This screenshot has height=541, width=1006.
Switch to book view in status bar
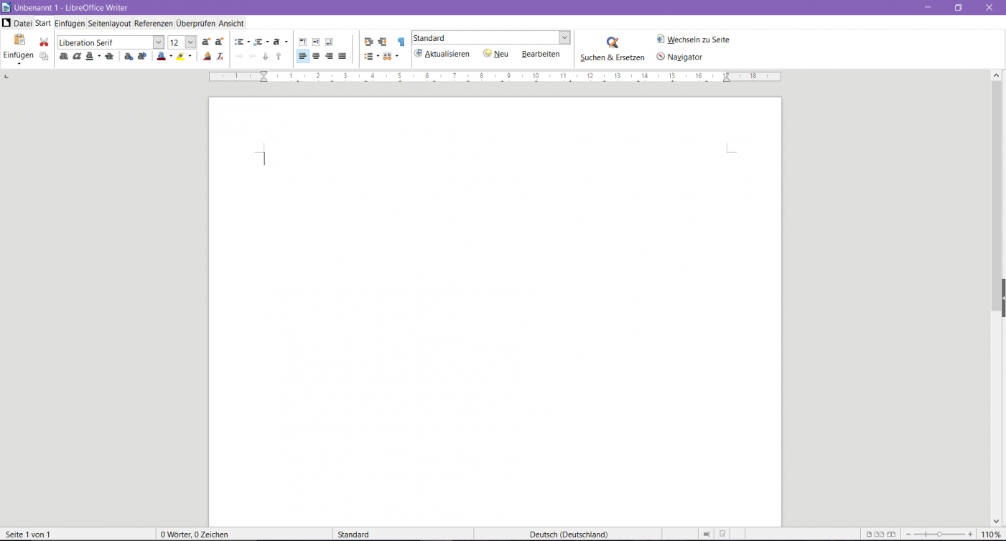coord(891,534)
